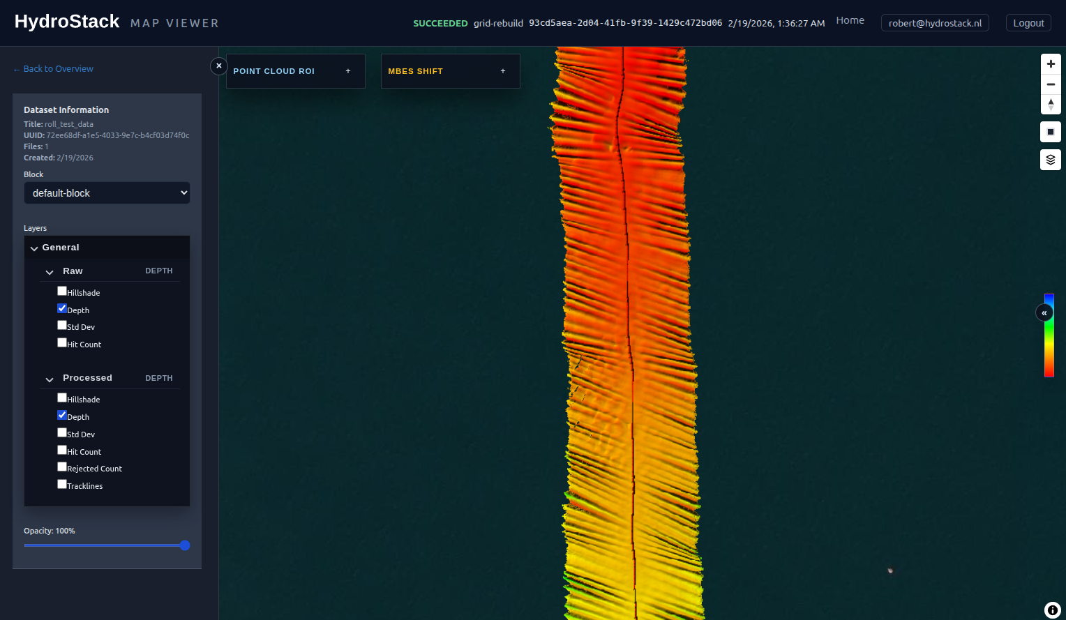Enable the Hillshade checkbox under Raw
The image size is (1066, 620).
coord(61,290)
